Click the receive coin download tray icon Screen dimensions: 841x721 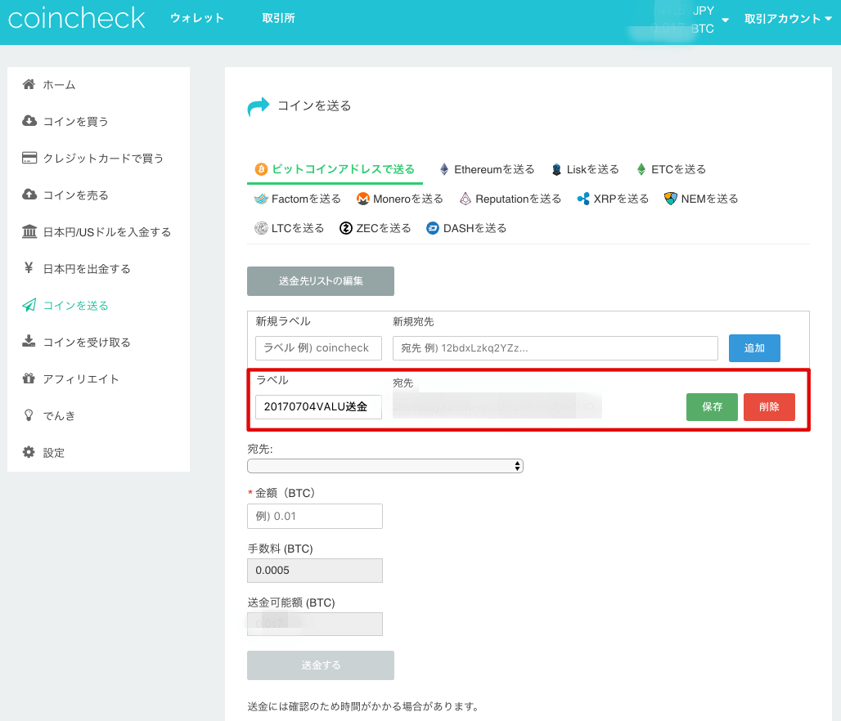[29, 341]
